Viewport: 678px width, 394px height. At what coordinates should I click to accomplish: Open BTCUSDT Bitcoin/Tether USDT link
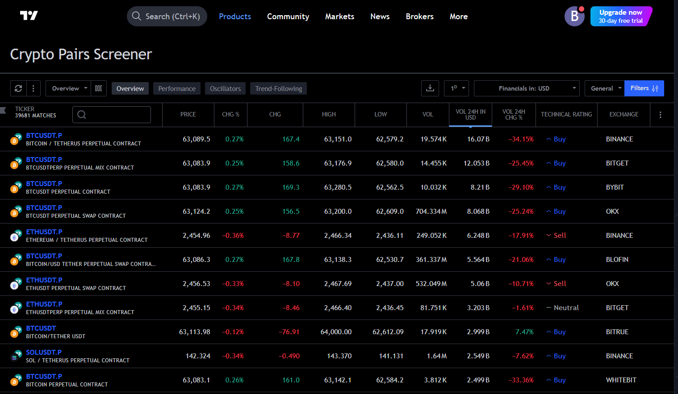click(x=41, y=328)
